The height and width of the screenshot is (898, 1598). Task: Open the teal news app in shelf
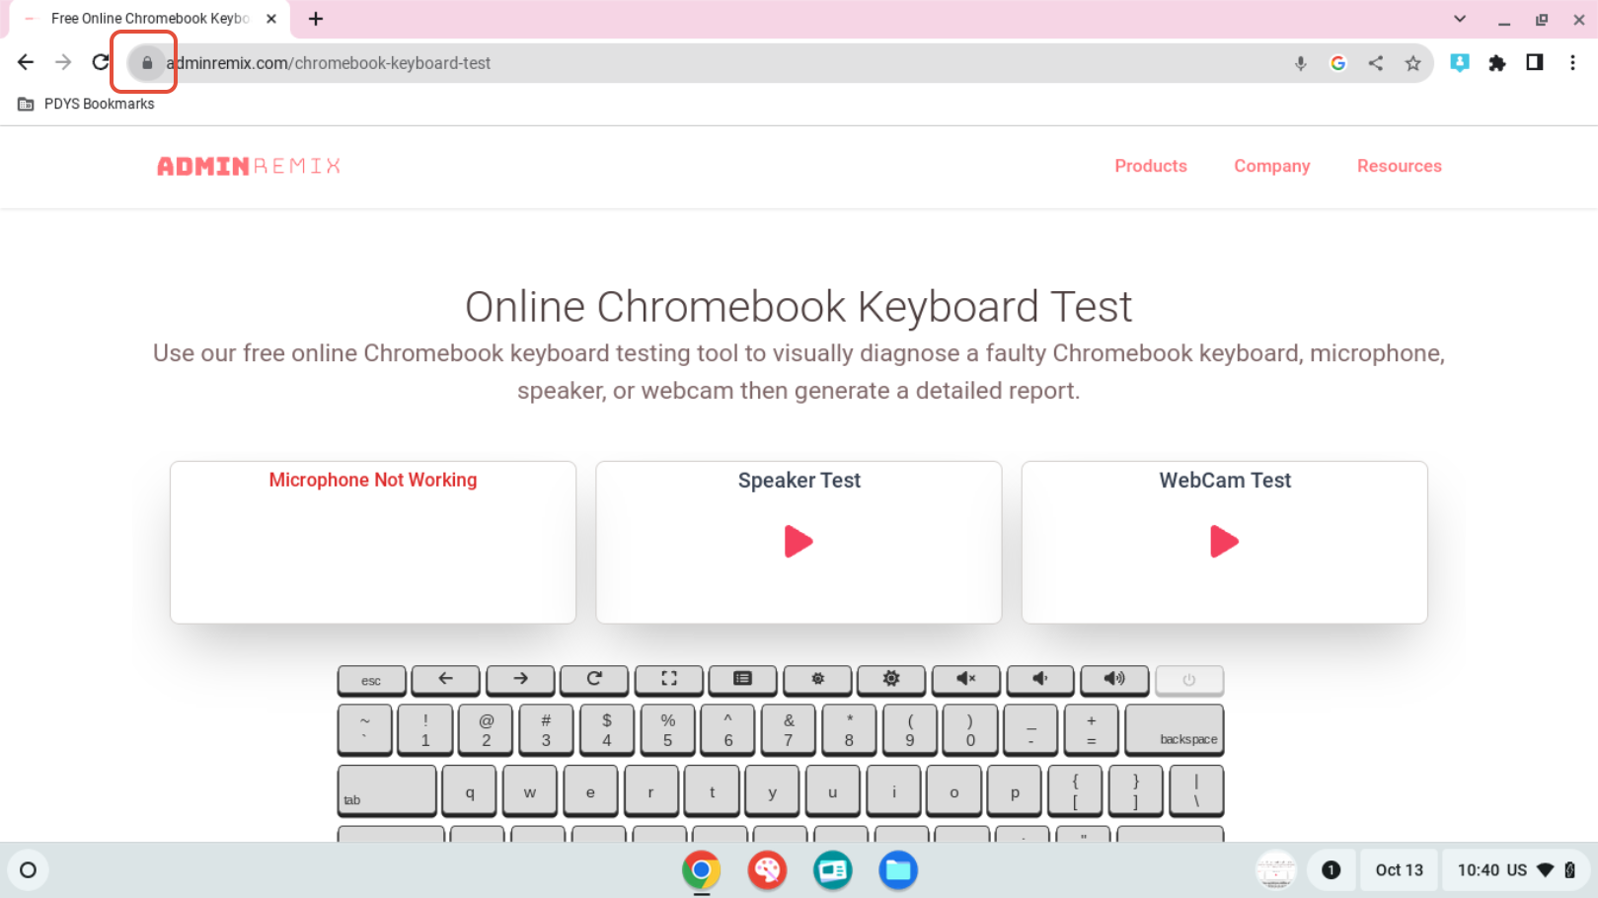tap(833, 870)
